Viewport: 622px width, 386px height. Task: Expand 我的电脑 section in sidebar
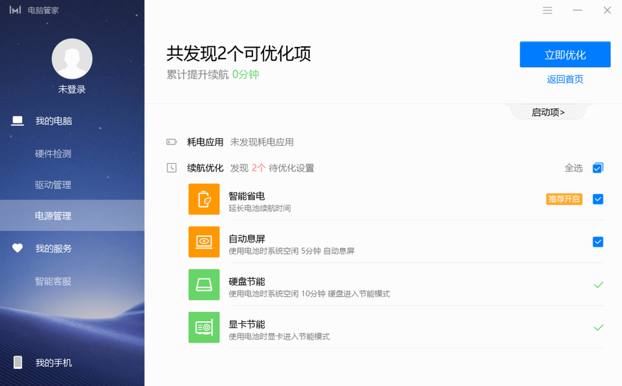pyautogui.click(x=53, y=121)
